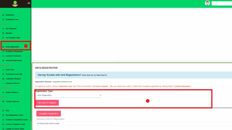Click the Academic Requisitions Guide icon

(3, 120)
